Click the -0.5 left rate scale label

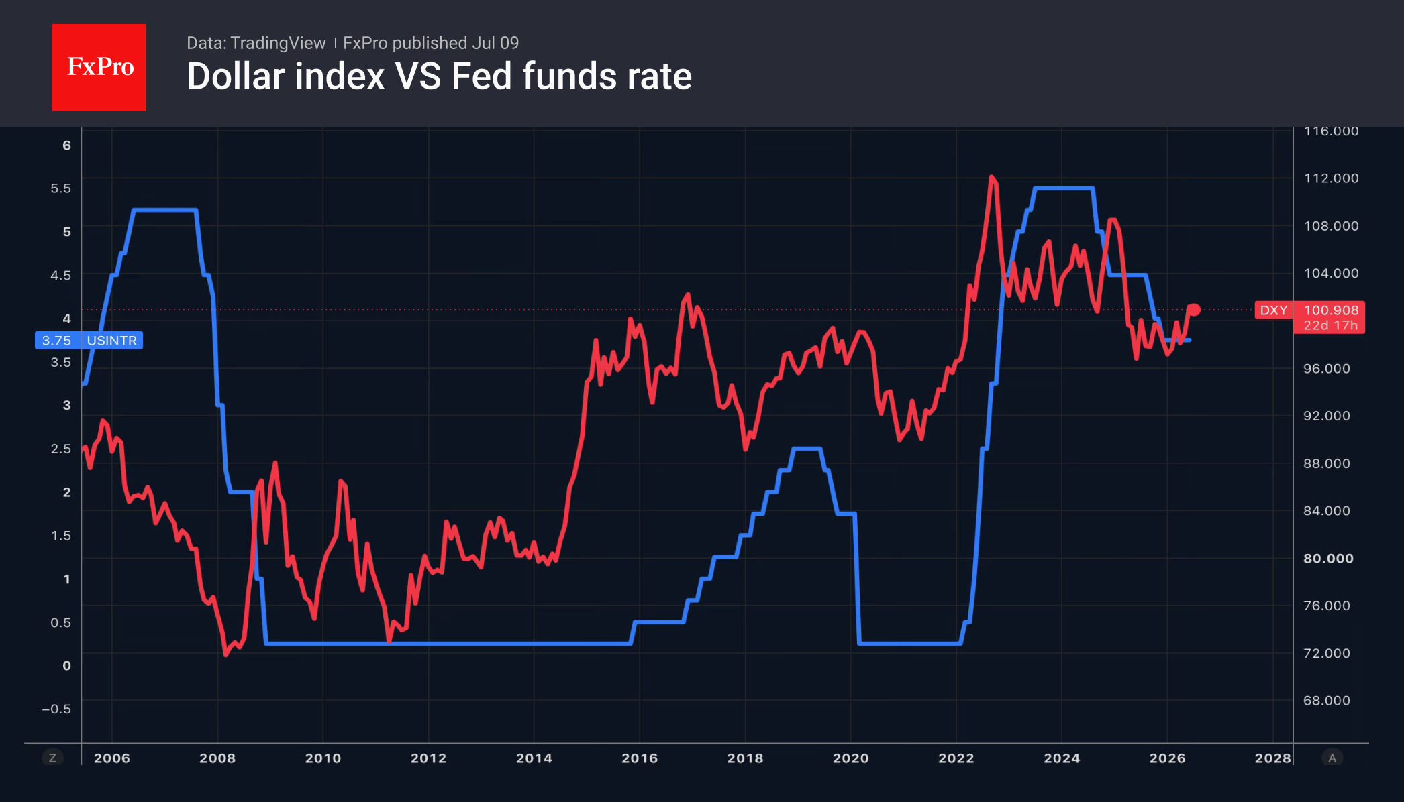(56, 709)
